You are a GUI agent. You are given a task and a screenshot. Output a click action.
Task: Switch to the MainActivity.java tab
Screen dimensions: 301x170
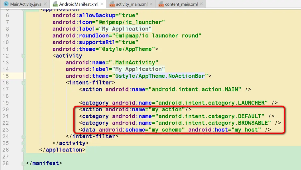coord(25,4)
